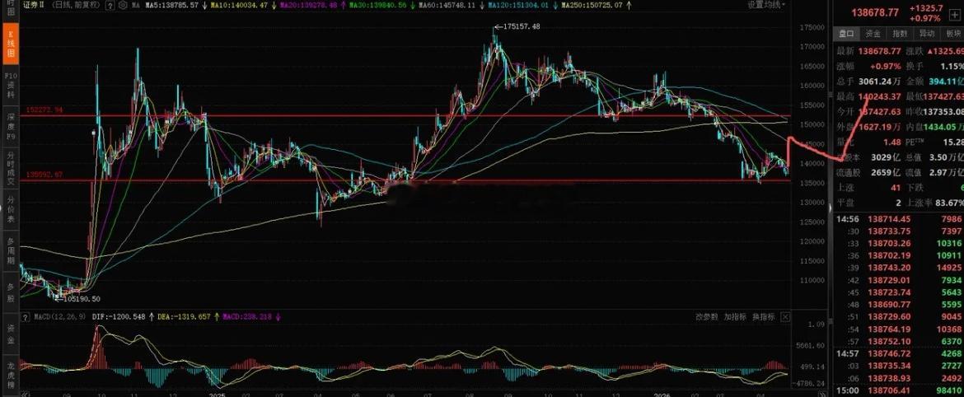Viewport: 964px width, 397px height.
Task: Click the MACD help question-mark icon
Action: coord(26,317)
